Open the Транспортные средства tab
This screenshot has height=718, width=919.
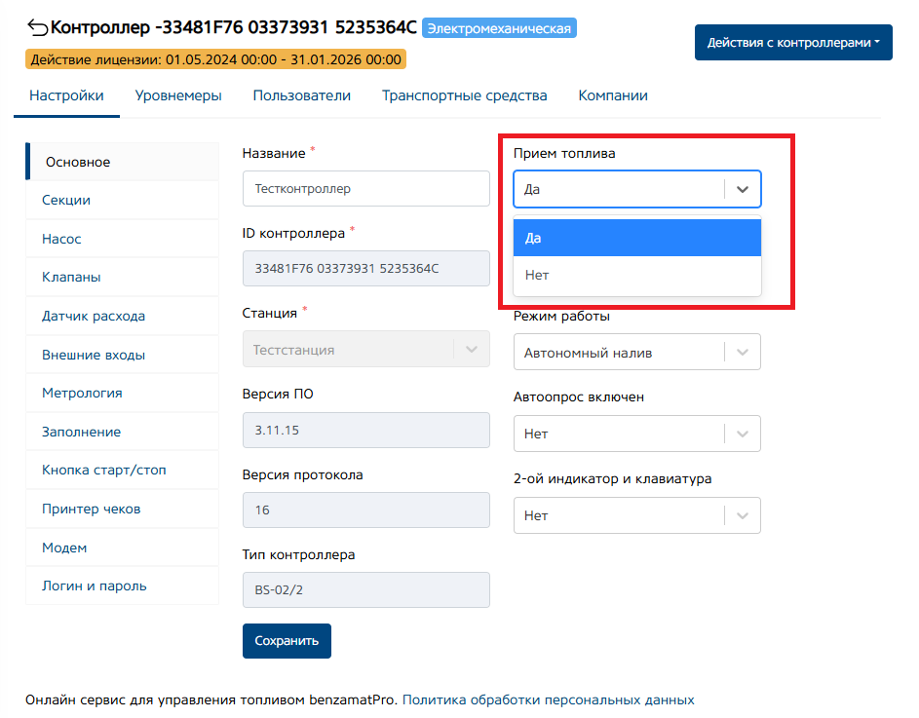click(x=464, y=95)
